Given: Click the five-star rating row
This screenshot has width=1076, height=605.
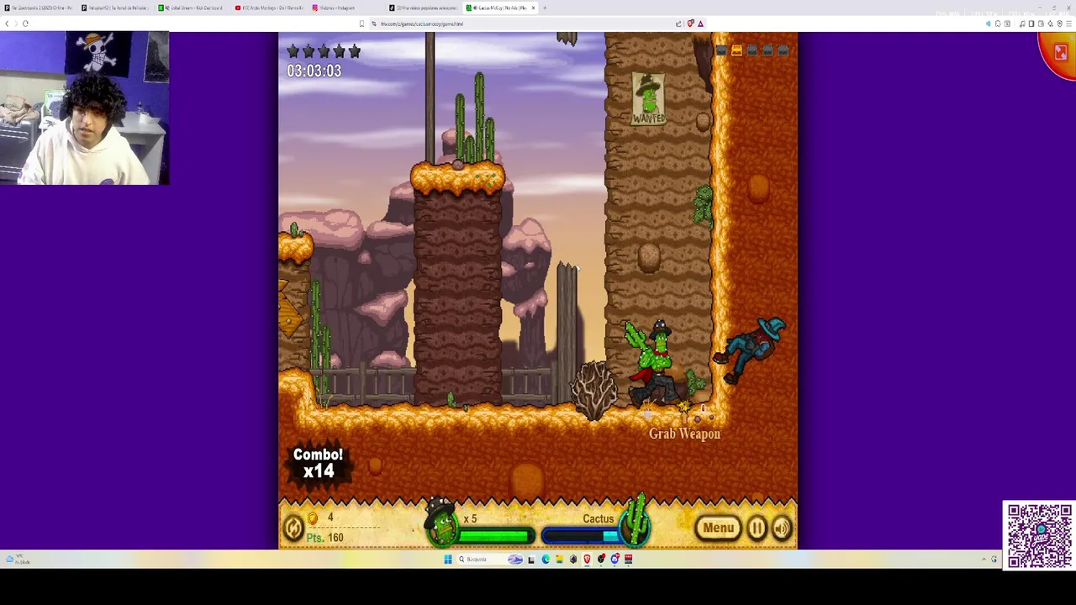Looking at the screenshot, I should pos(324,52).
